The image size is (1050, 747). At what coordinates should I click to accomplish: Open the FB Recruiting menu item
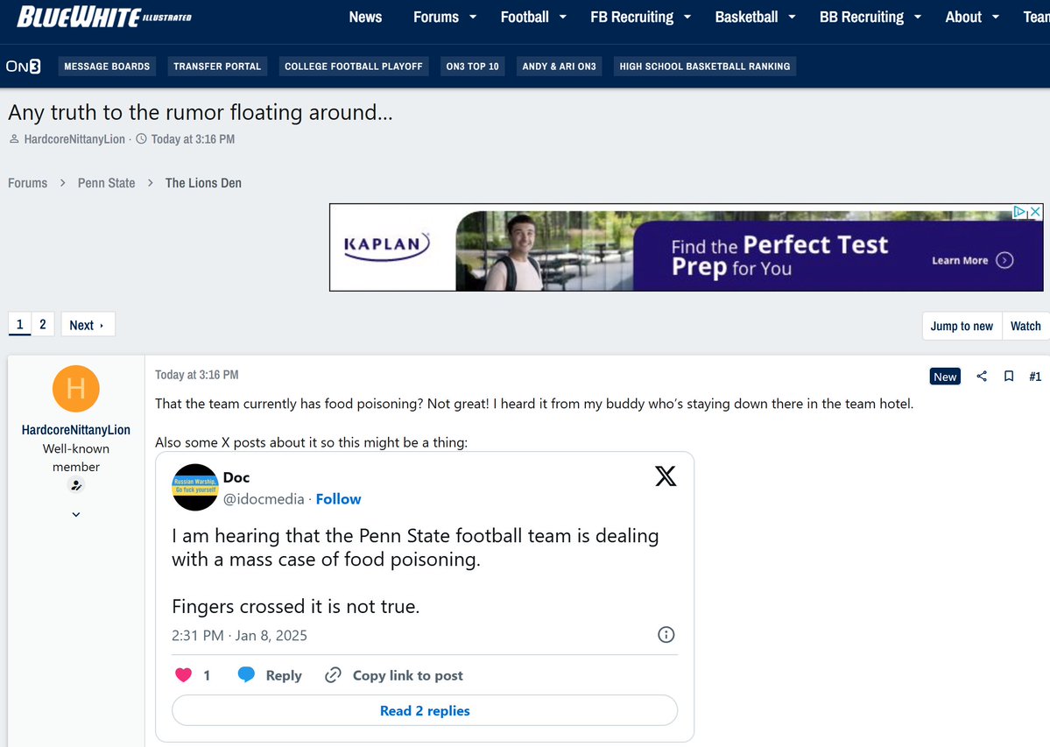point(631,17)
